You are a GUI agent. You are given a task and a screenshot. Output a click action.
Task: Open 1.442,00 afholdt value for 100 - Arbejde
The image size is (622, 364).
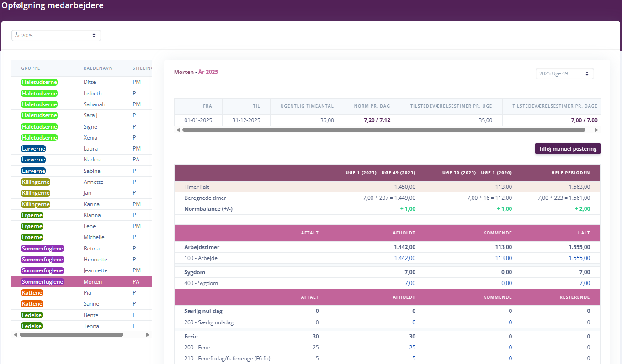coord(405,258)
